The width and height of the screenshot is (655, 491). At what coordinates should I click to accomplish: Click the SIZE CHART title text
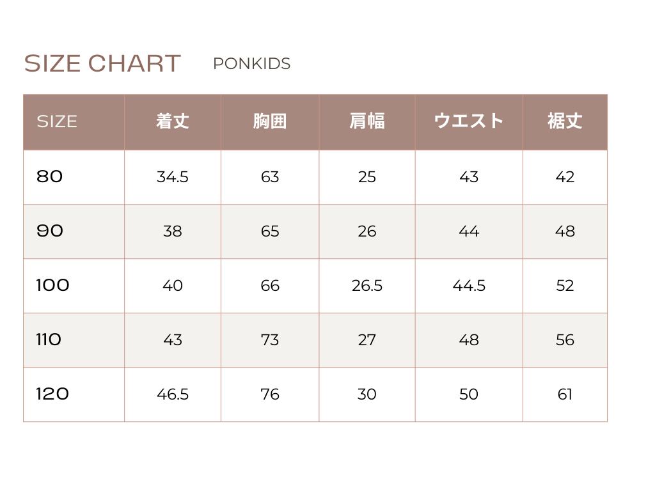tap(102, 64)
